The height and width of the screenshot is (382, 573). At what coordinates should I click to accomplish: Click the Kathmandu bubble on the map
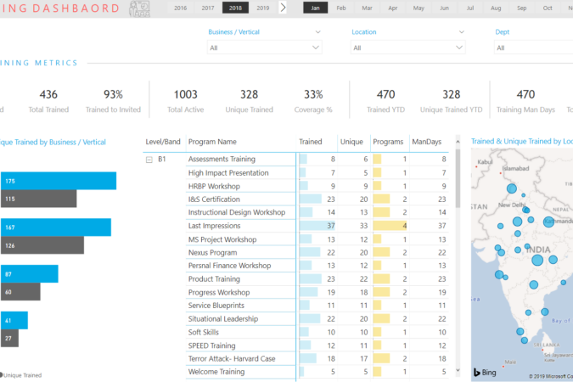(548, 222)
